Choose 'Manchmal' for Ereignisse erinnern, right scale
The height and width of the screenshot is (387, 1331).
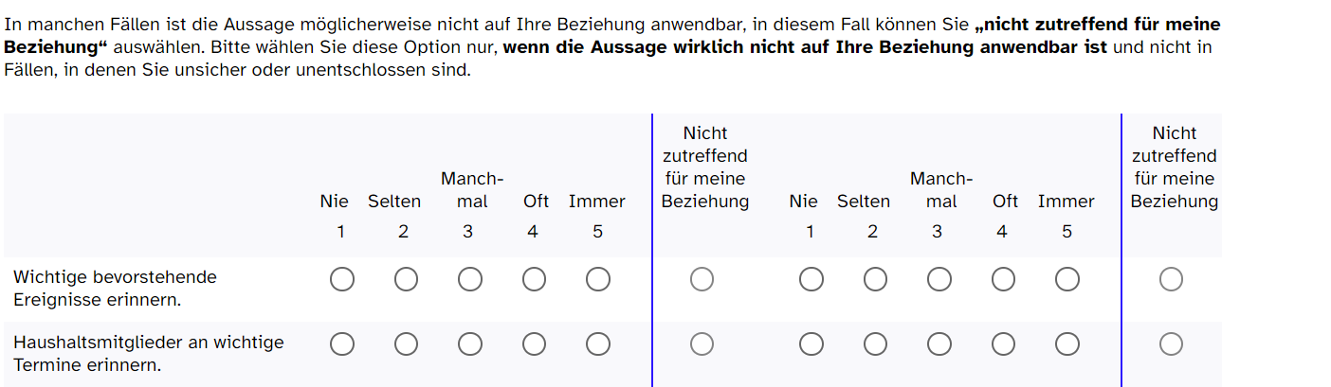(939, 279)
